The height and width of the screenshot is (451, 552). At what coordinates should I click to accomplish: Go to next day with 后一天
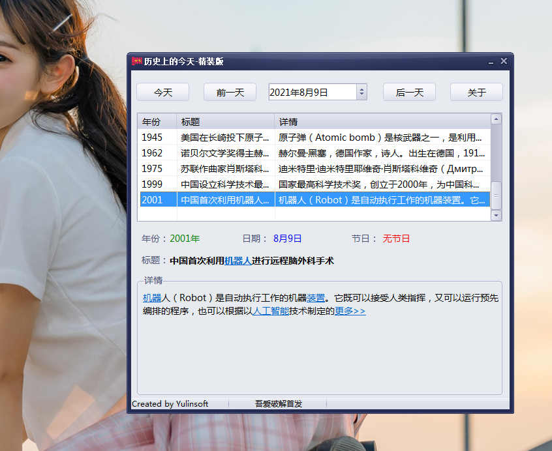[409, 93]
